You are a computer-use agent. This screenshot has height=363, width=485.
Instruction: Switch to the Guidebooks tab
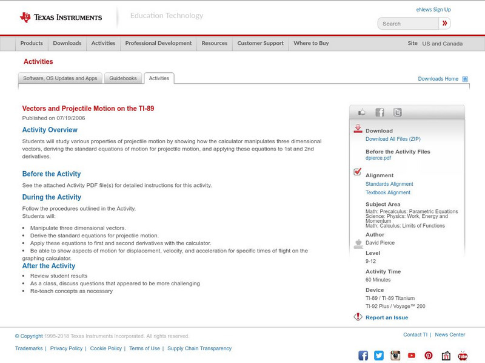(x=123, y=78)
